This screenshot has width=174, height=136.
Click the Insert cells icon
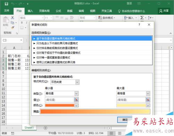(x=126, y=18)
